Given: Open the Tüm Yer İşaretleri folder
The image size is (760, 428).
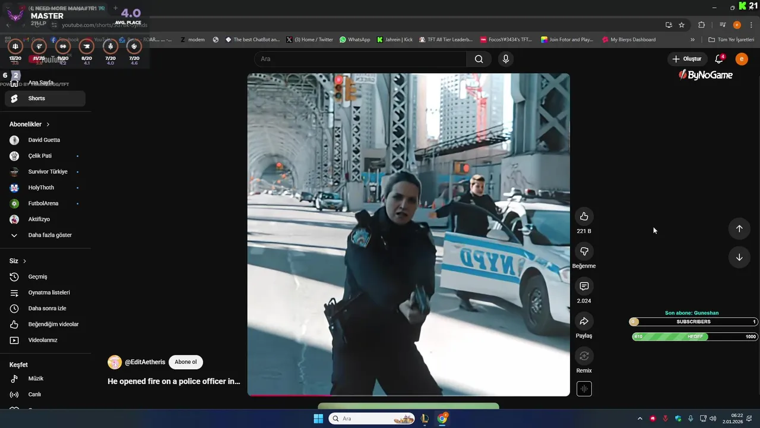Looking at the screenshot, I should [x=731, y=40].
